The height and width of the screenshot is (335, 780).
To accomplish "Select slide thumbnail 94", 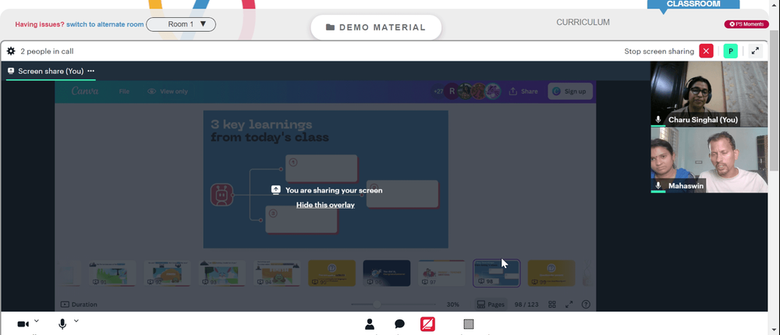I will tap(277, 273).
